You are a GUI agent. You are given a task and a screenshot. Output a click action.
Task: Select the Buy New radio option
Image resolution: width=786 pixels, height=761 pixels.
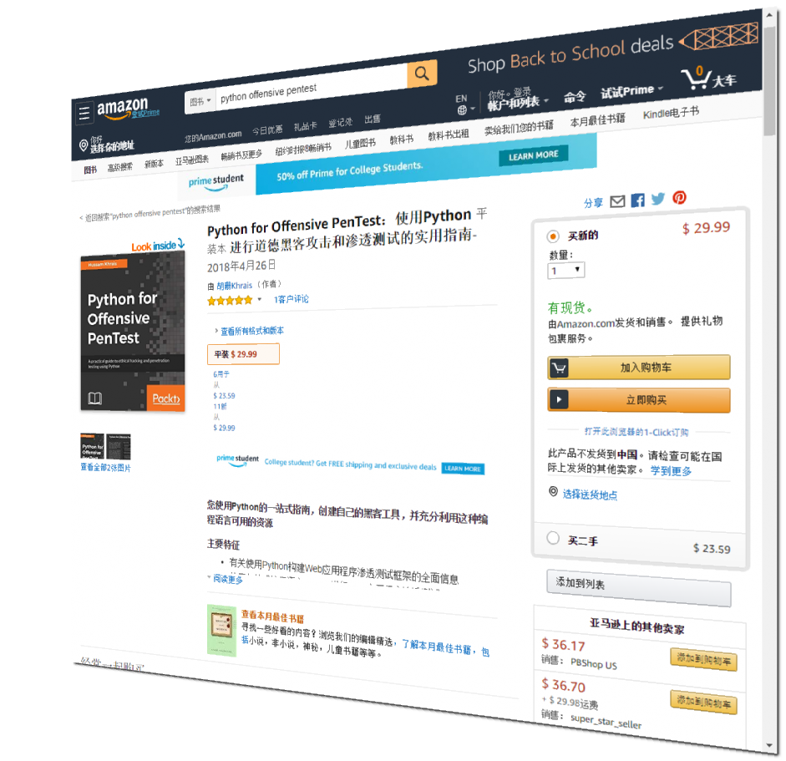click(x=553, y=236)
